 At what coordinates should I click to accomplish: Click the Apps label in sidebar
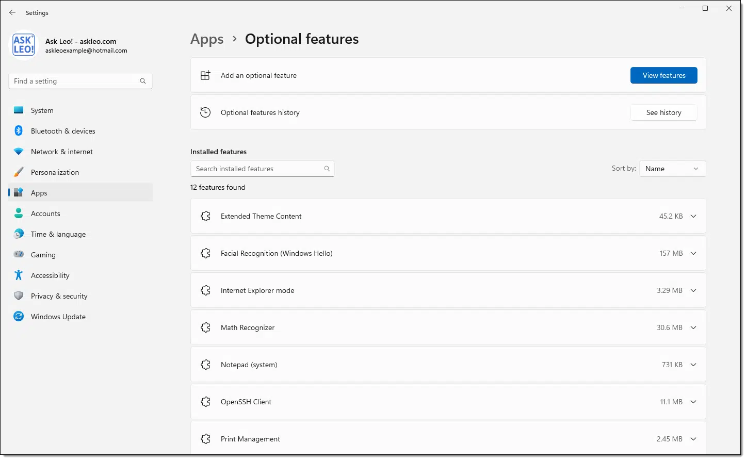pos(39,193)
